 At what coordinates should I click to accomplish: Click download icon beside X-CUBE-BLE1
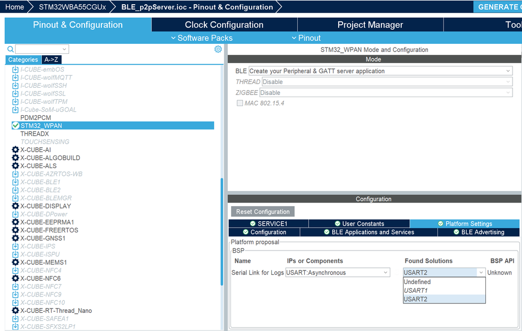(15, 182)
